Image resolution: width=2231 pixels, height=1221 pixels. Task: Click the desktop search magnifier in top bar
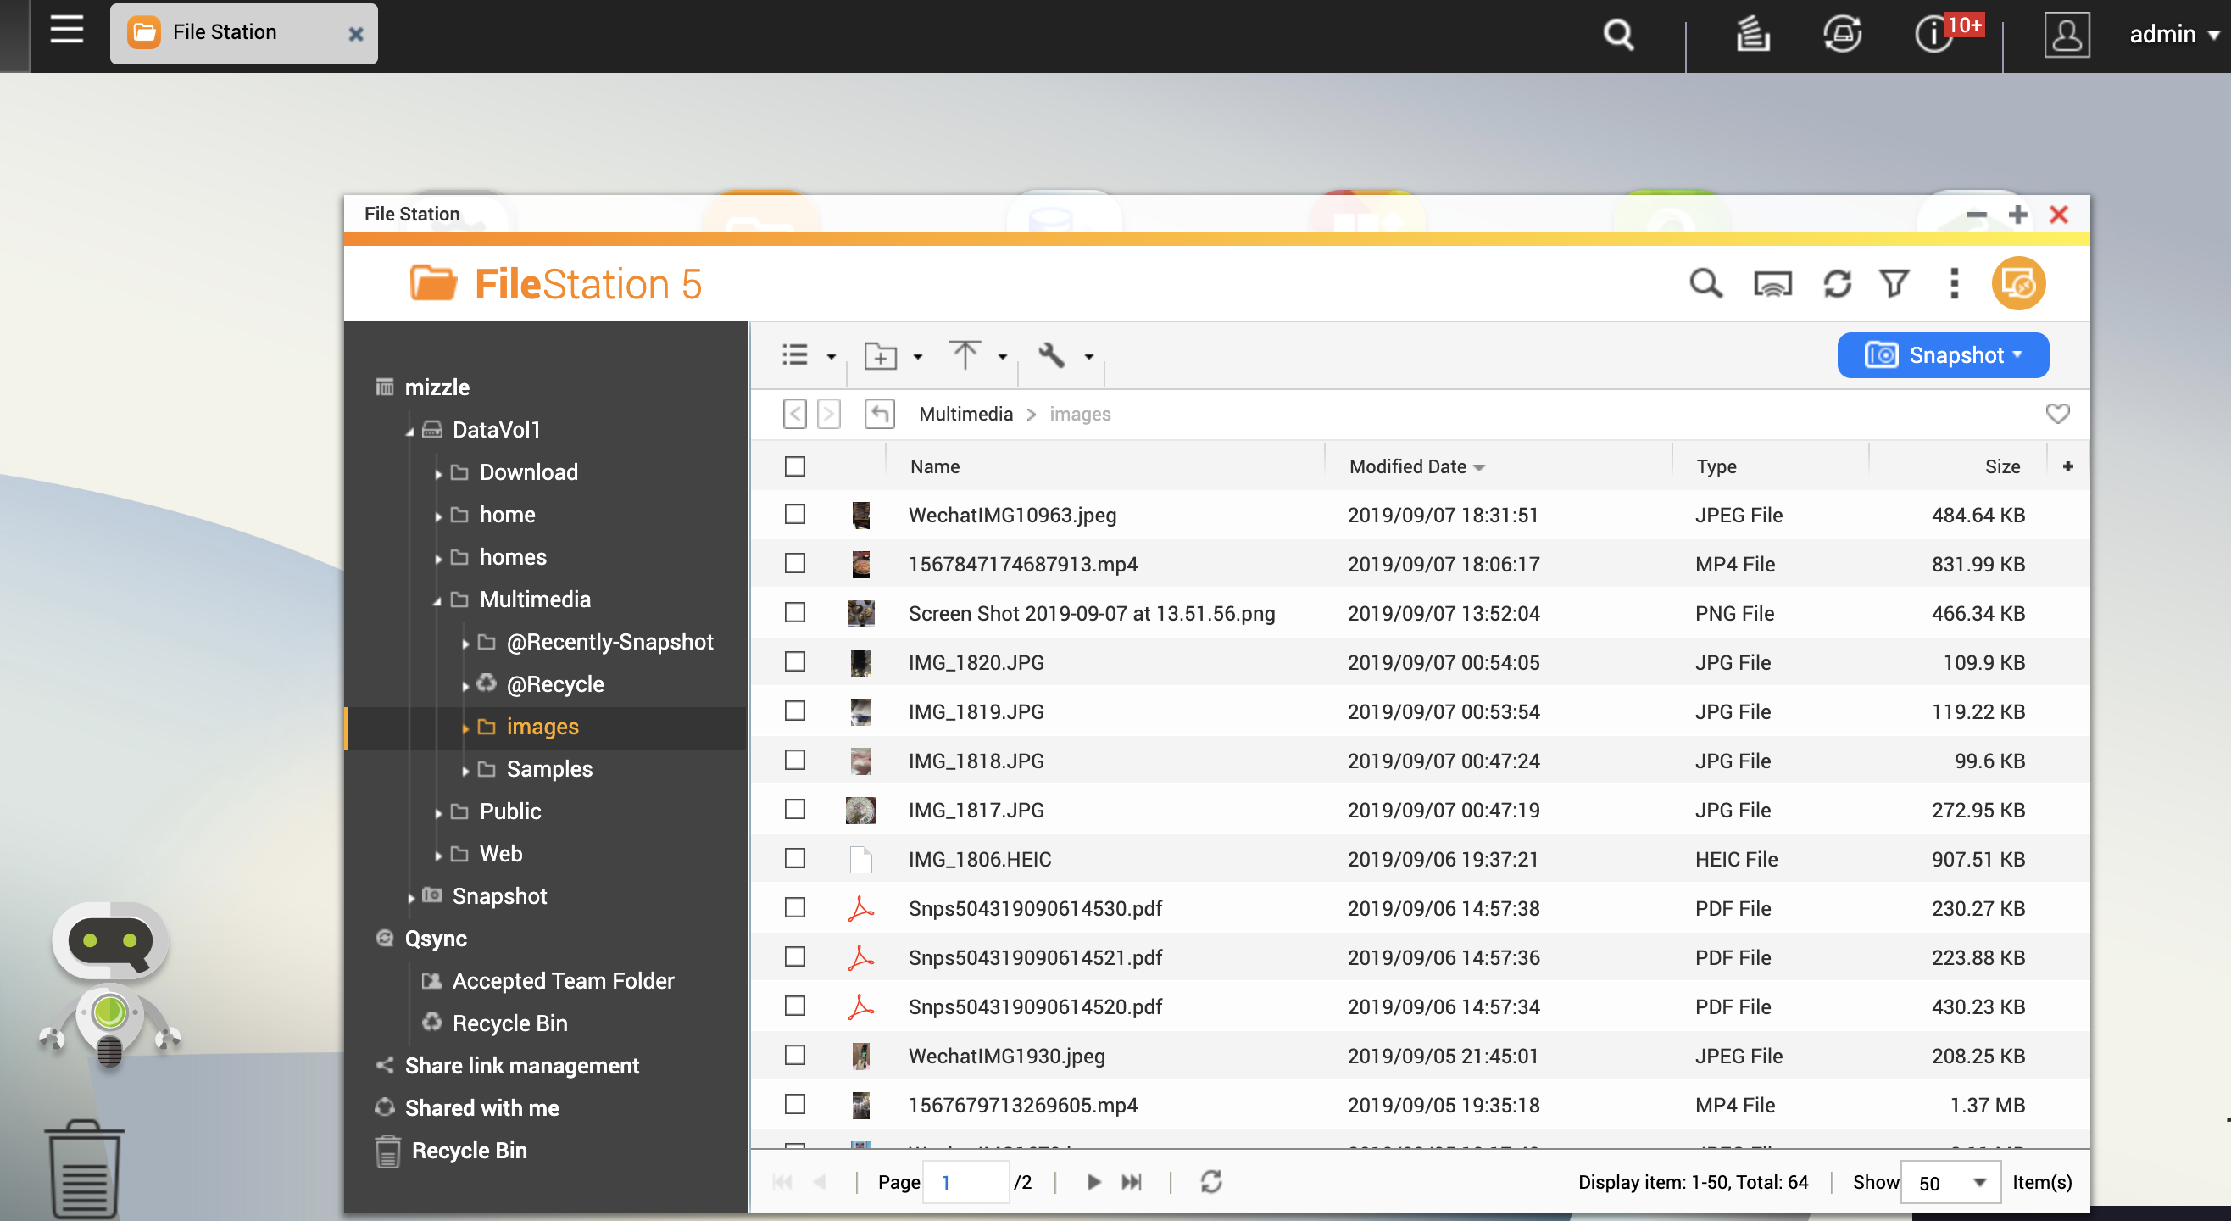pyautogui.click(x=1618, y=35)
